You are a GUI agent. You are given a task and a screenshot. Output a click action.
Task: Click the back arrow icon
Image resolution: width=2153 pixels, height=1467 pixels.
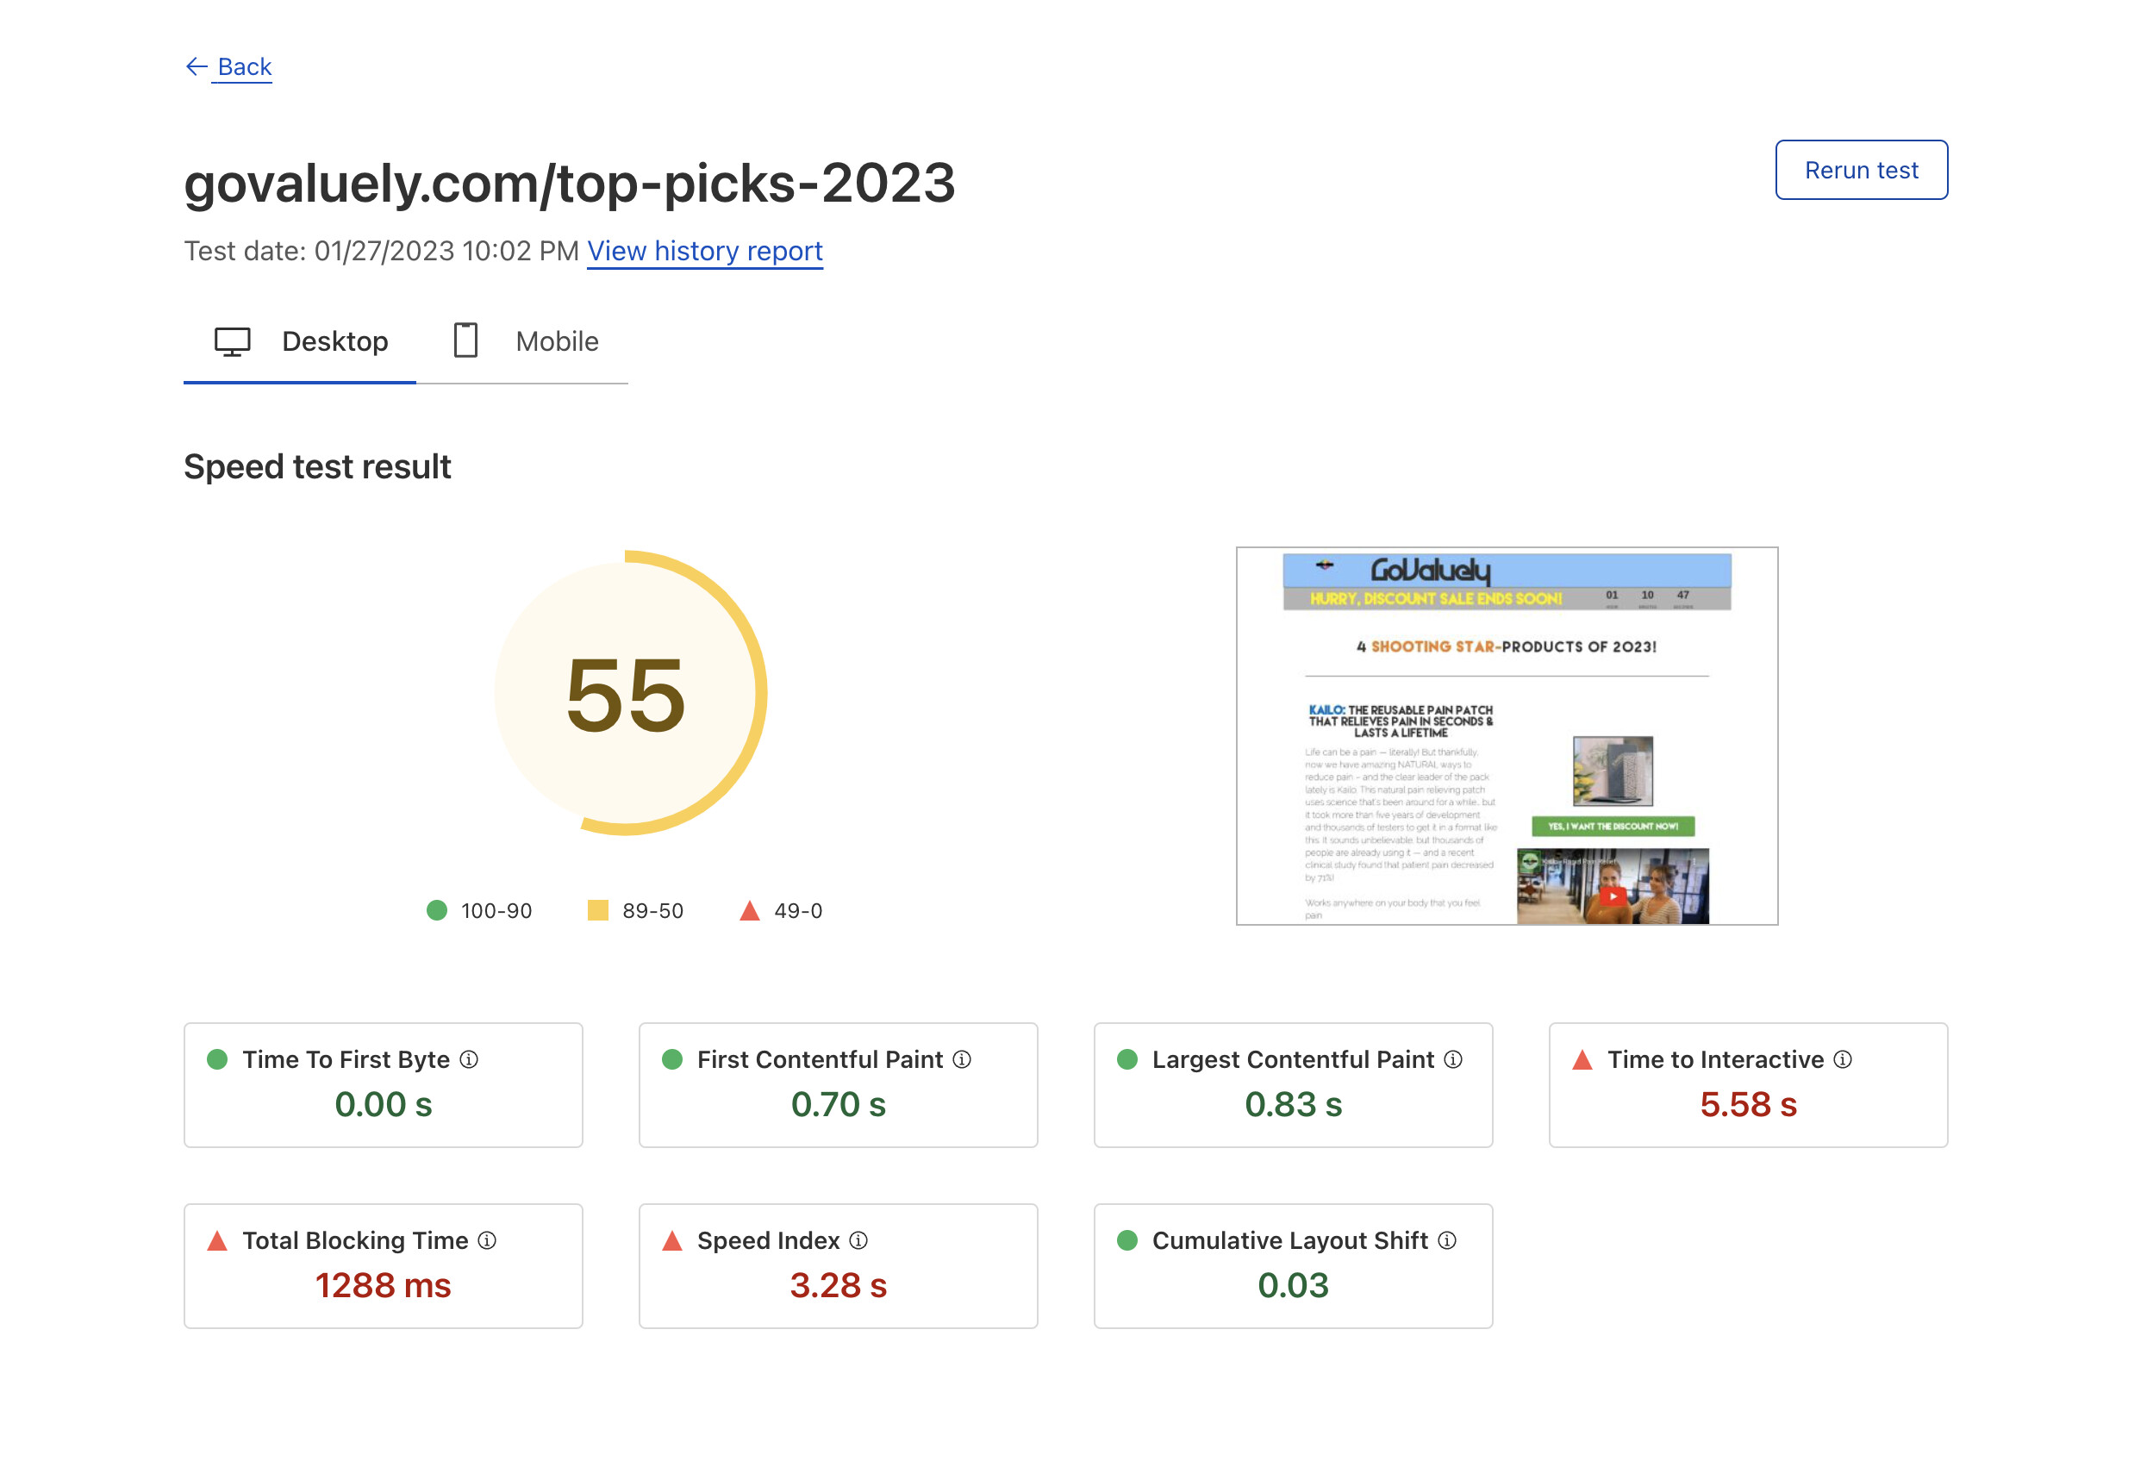coord(196,66)
